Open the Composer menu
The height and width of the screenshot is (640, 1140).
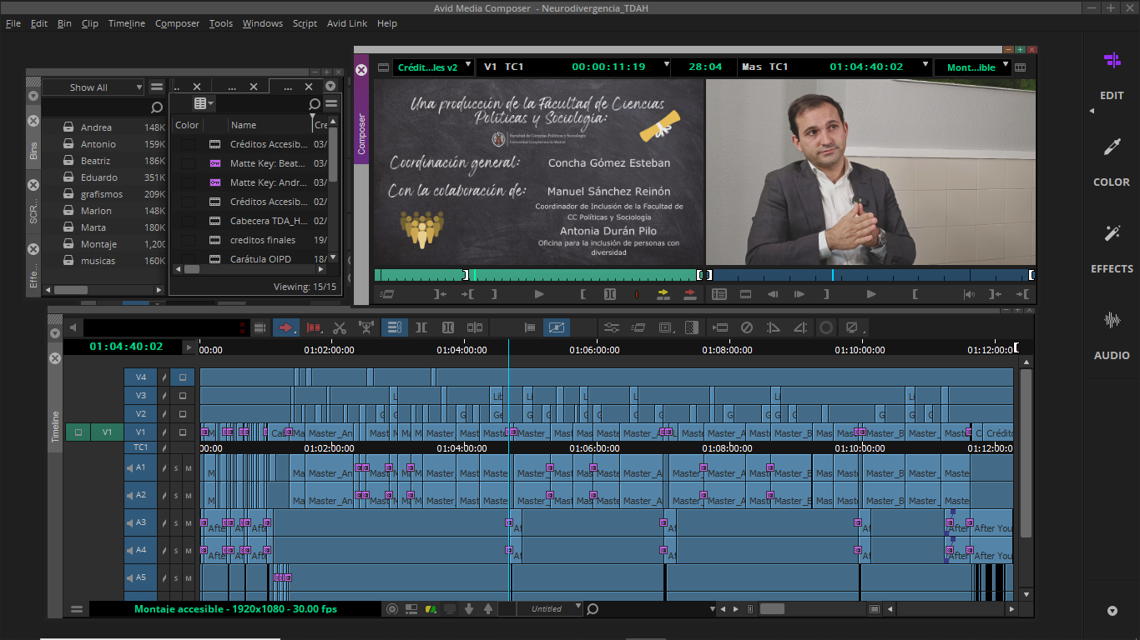tap(177, 23)
